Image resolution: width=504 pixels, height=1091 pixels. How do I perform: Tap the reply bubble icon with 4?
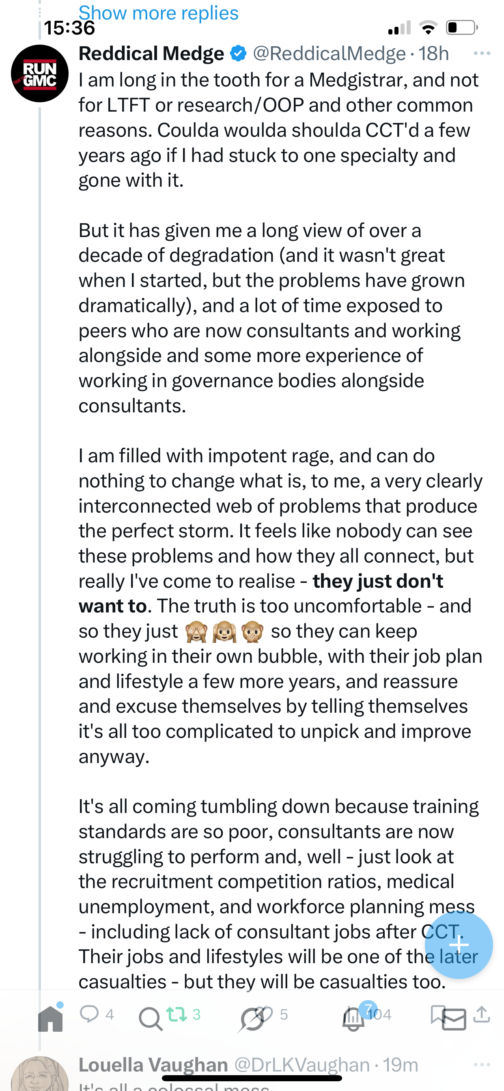click(89, 1014)
